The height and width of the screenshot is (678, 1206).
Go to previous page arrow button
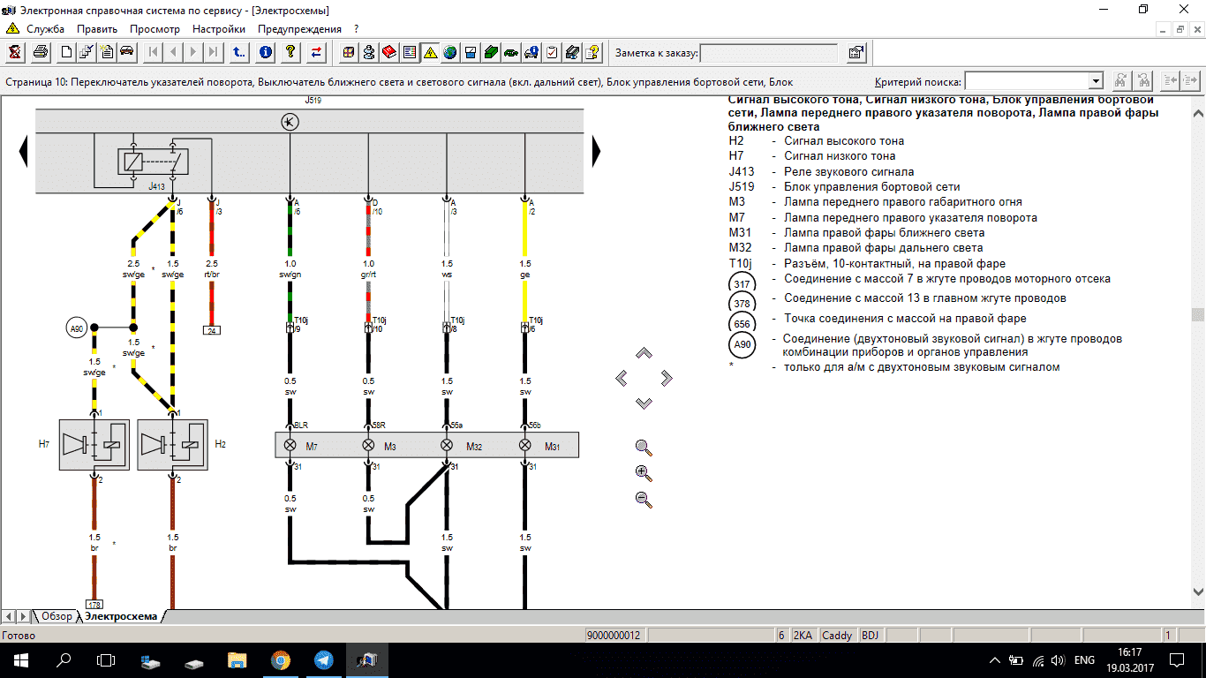pyautogui.click(x=173, y=52)
